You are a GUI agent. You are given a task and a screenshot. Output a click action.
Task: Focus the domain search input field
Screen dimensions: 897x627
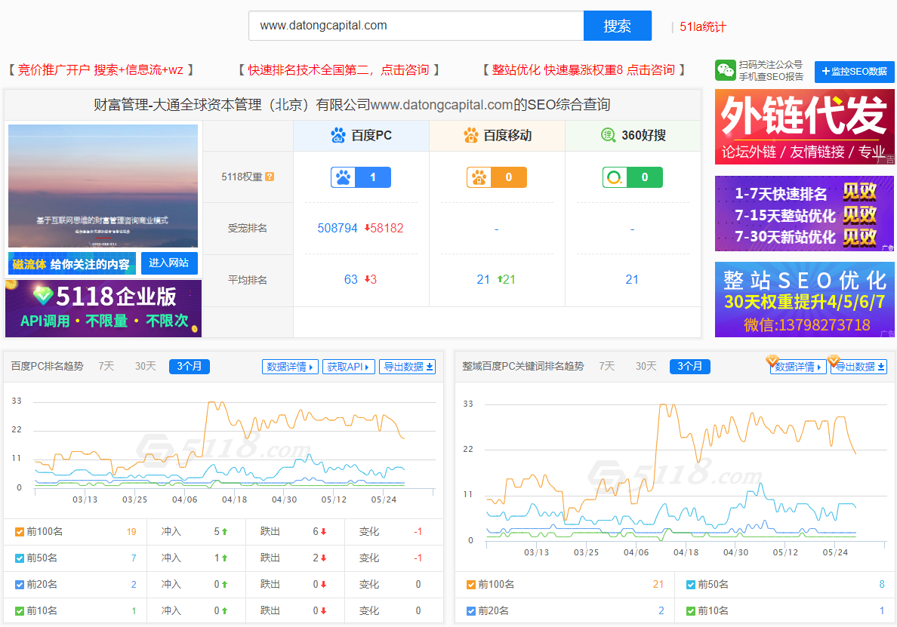416,26
